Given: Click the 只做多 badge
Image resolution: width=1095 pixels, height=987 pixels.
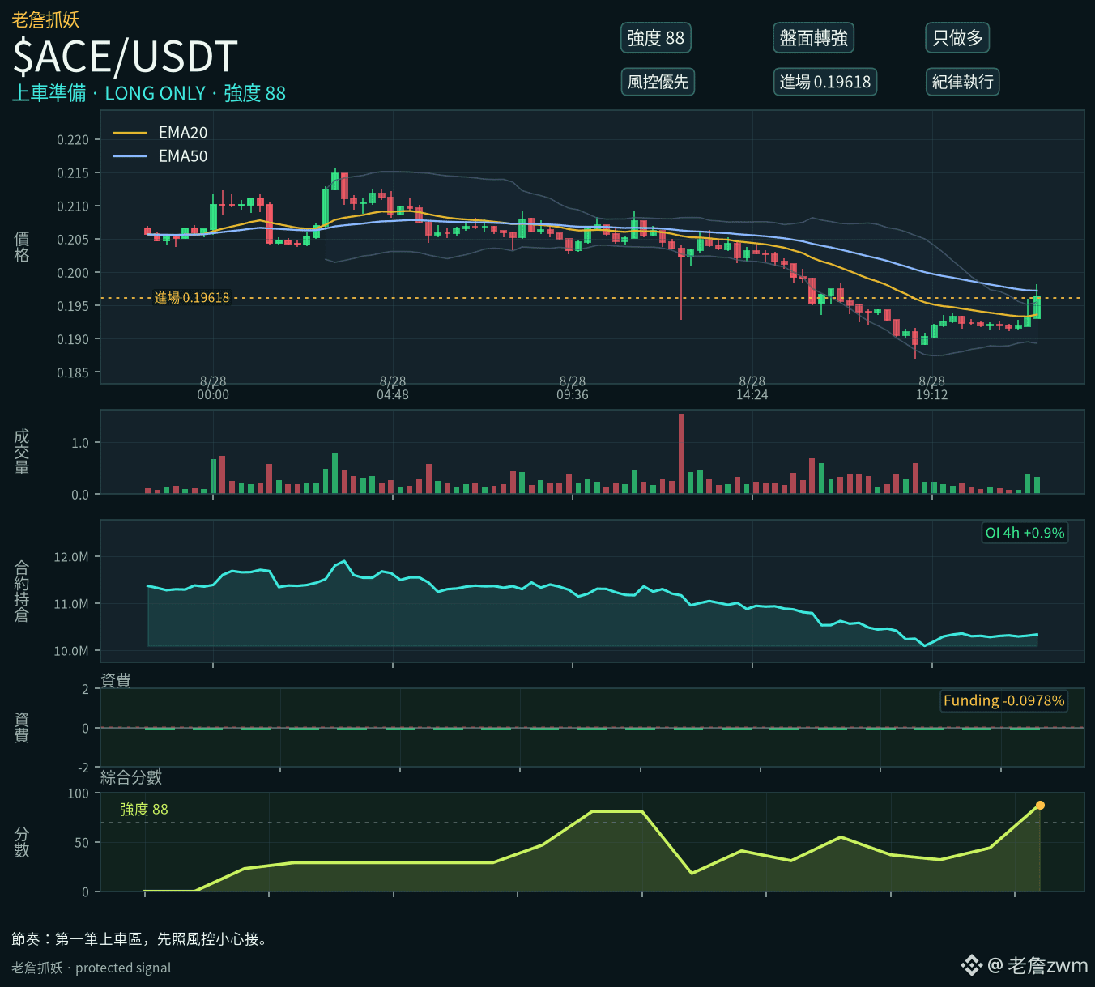Looking at the screenshot, I should click(x=957, y=38).
